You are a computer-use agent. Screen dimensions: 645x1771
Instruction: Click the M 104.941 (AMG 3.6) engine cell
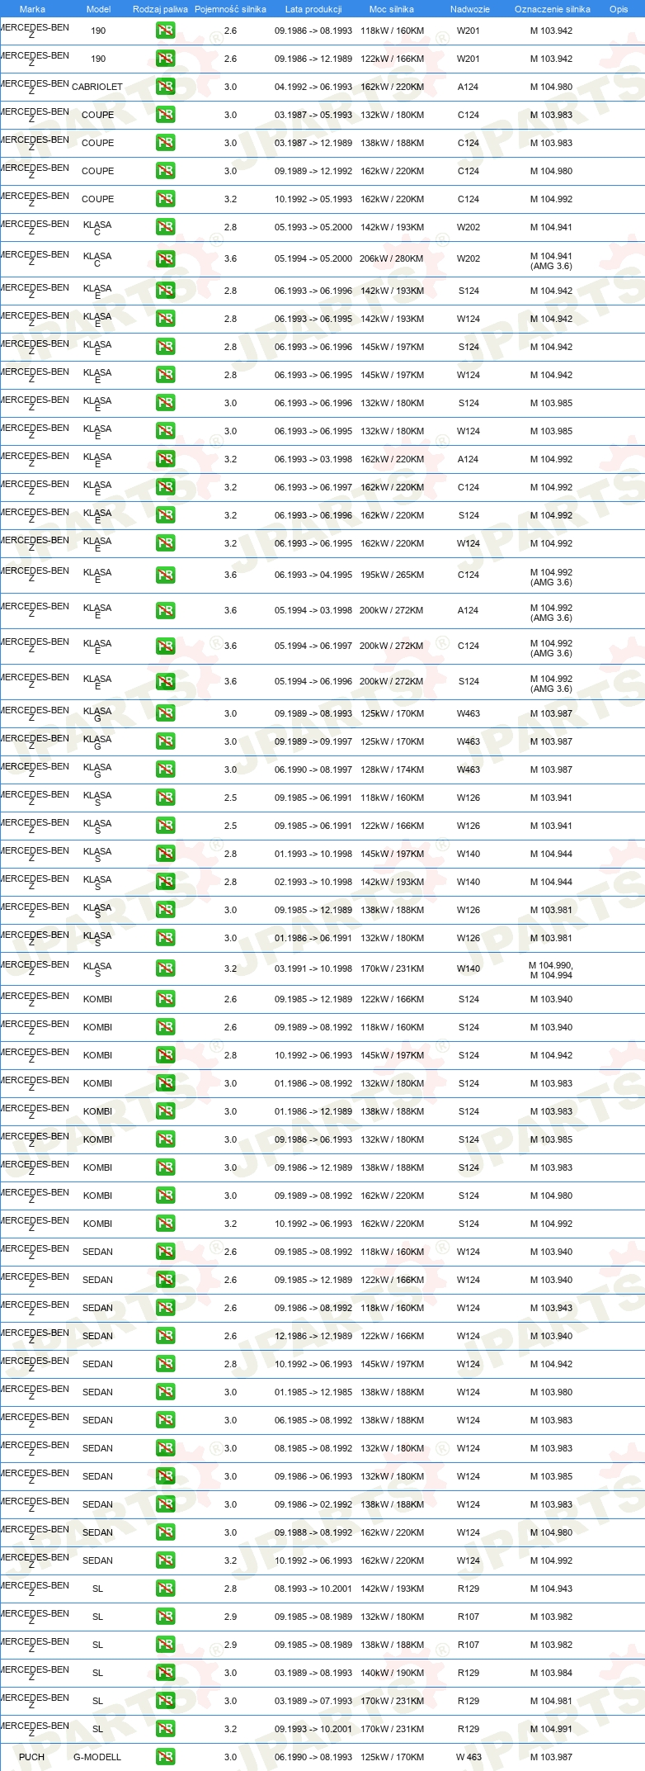pyautogui.click(x=551, y=261)
